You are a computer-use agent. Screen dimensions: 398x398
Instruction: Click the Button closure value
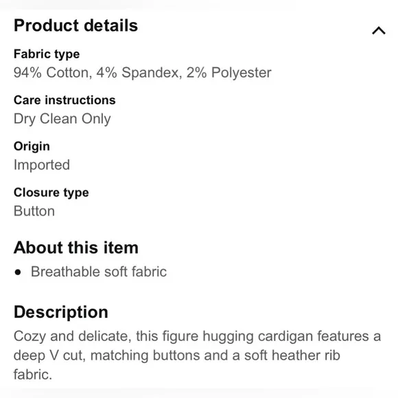(34, 211)
